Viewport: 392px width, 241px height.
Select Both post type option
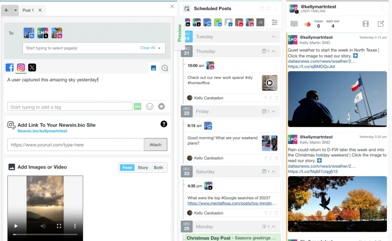pyautogui.click(x=158, y=167)
